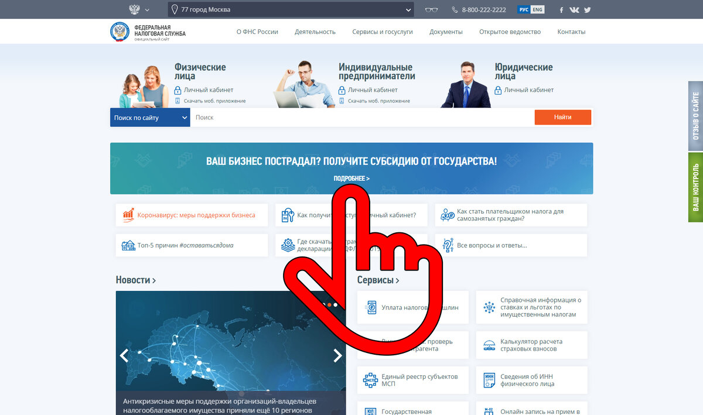Image resolution: width=703 pixels, height=415 pixels.
Task: Click the phone icon near 8-800-222-2222
Action: 455,10
